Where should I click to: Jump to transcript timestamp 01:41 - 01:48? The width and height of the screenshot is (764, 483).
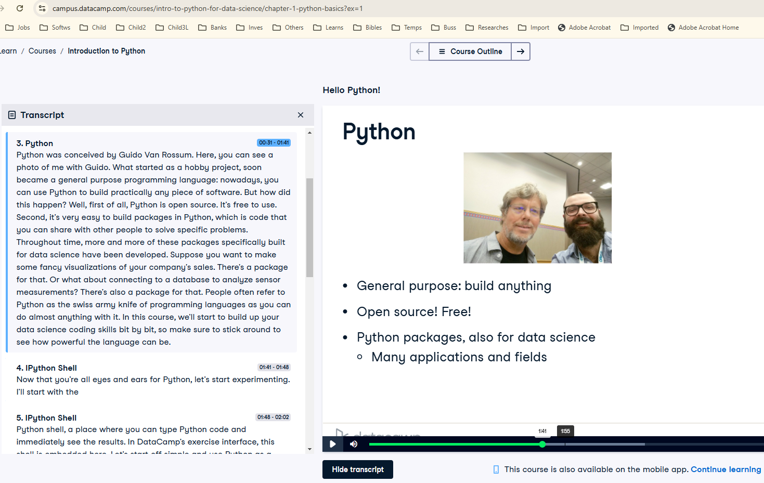pyautogui.click(x=274, y=367)
